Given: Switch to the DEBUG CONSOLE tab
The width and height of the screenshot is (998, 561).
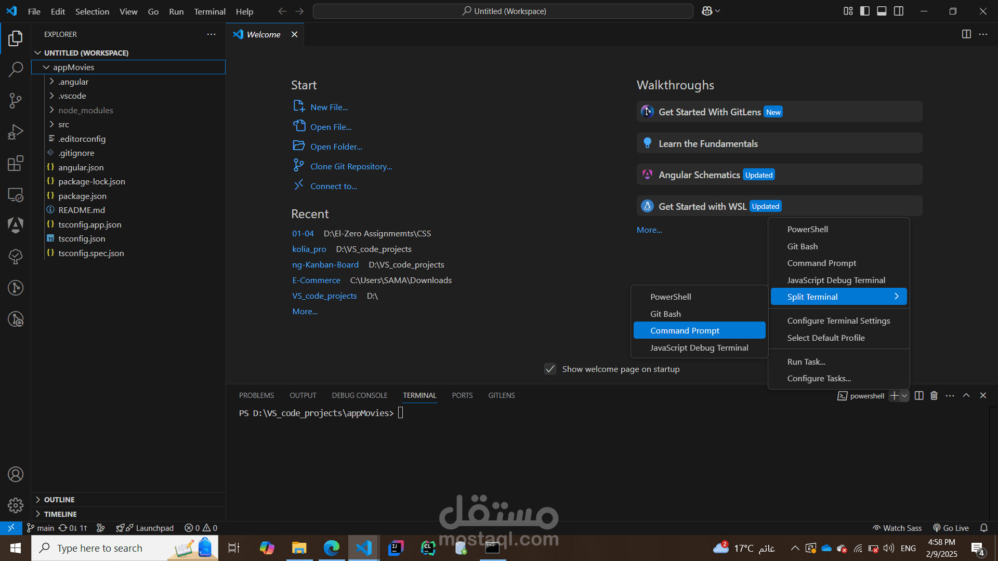Looking at the screenshot, I should [x=360, y=395].
